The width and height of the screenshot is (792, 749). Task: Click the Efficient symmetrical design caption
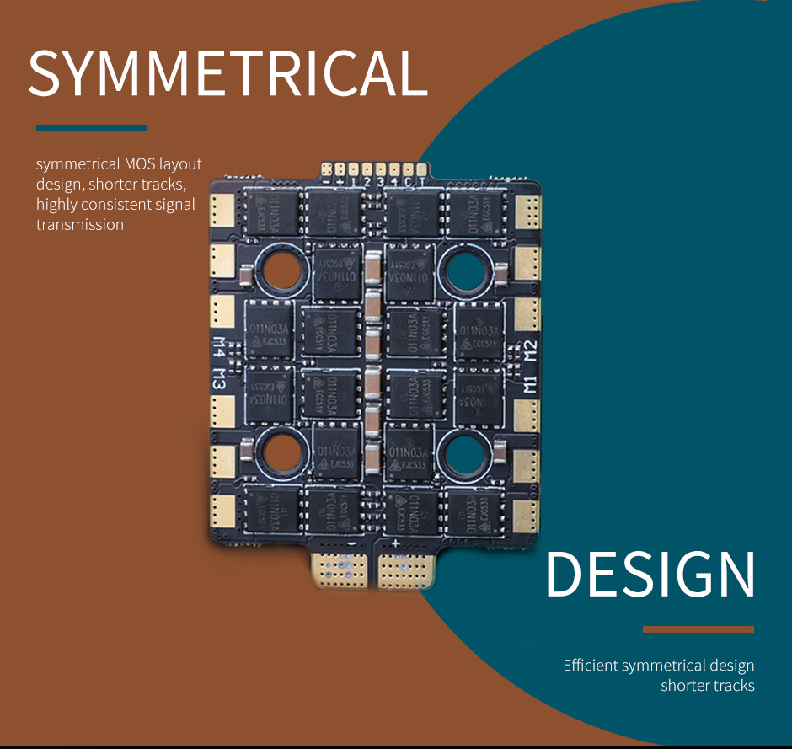(x=659, y=675)
